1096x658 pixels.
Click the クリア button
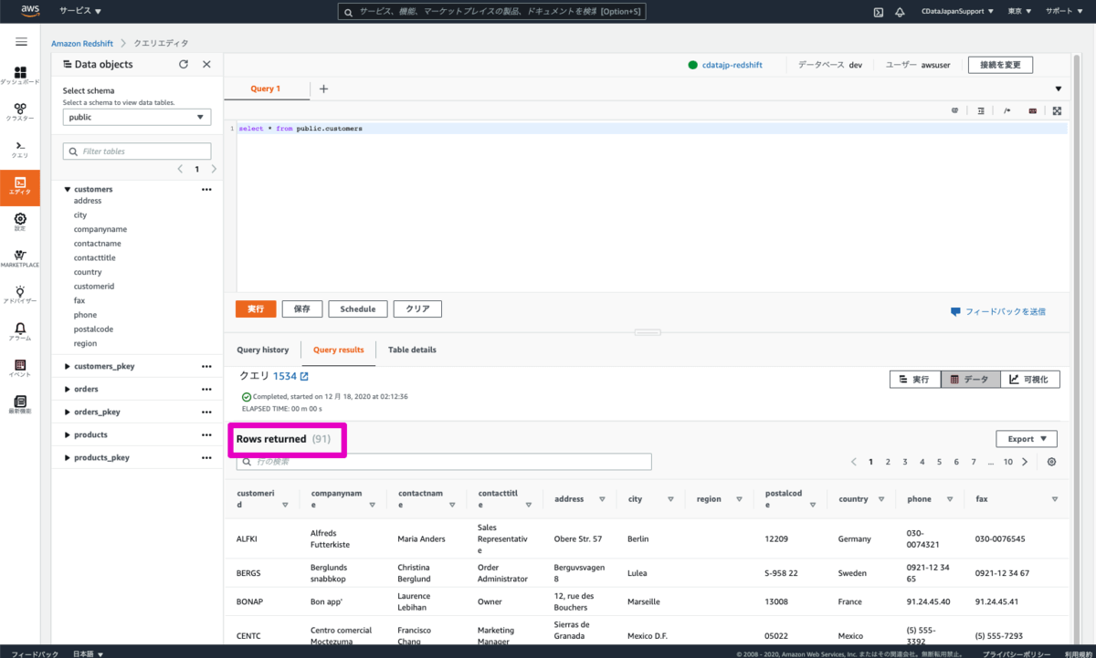[418, 309]
